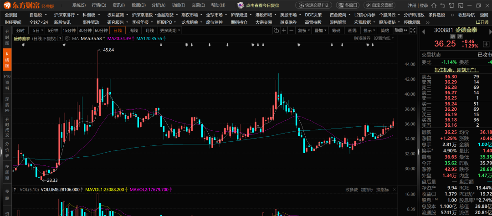
Task: Lock the chart with the padlock icon
Action: (276, 31)
